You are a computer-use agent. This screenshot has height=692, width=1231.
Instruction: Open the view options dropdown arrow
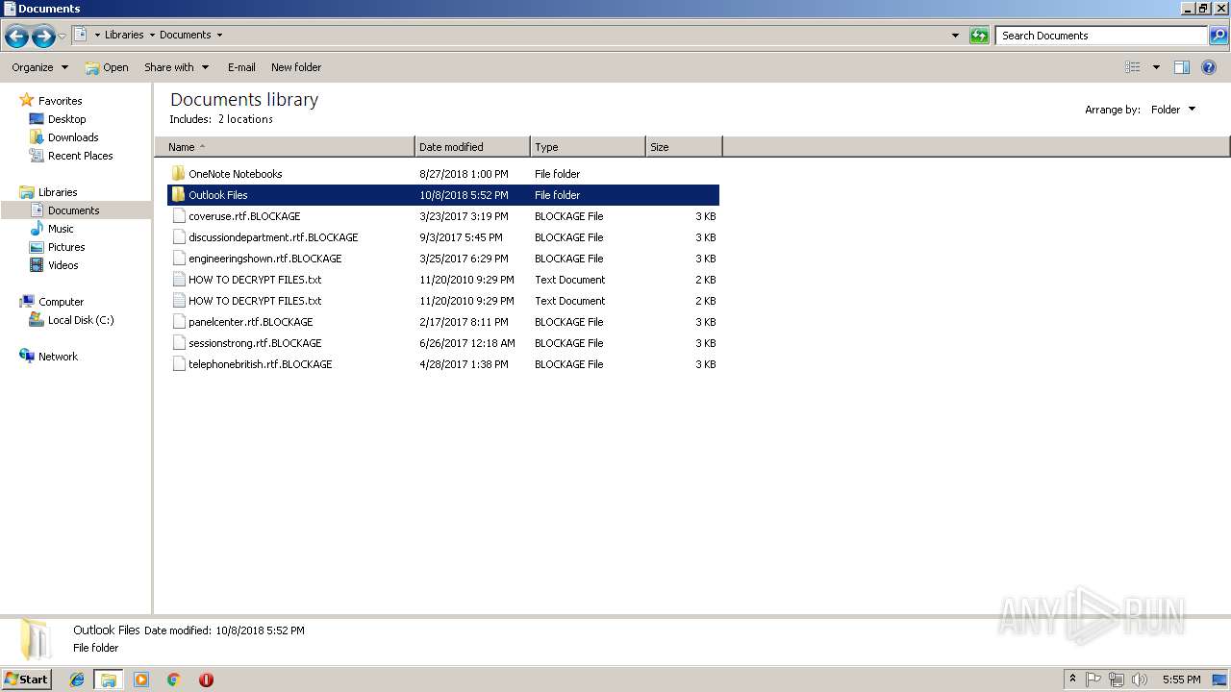1156,67
